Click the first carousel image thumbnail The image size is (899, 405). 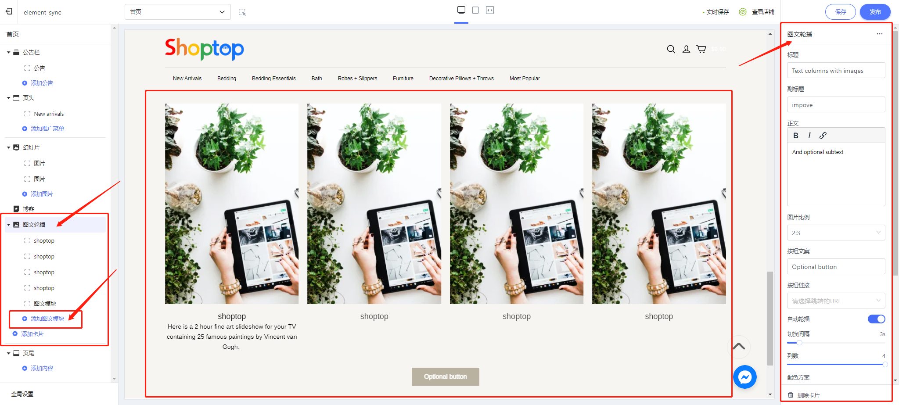pyautogui.click(x=232, y=204)
